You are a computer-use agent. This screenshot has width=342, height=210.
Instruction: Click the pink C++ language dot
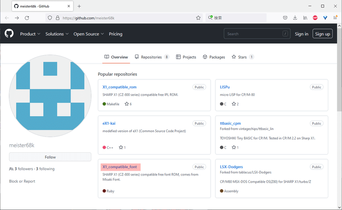[x=104, y=148]
